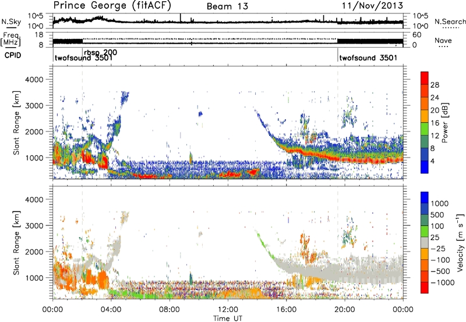Click the 'twofsound 3501' label near 20:00
The image size is (466, 322).
(368, 58)
